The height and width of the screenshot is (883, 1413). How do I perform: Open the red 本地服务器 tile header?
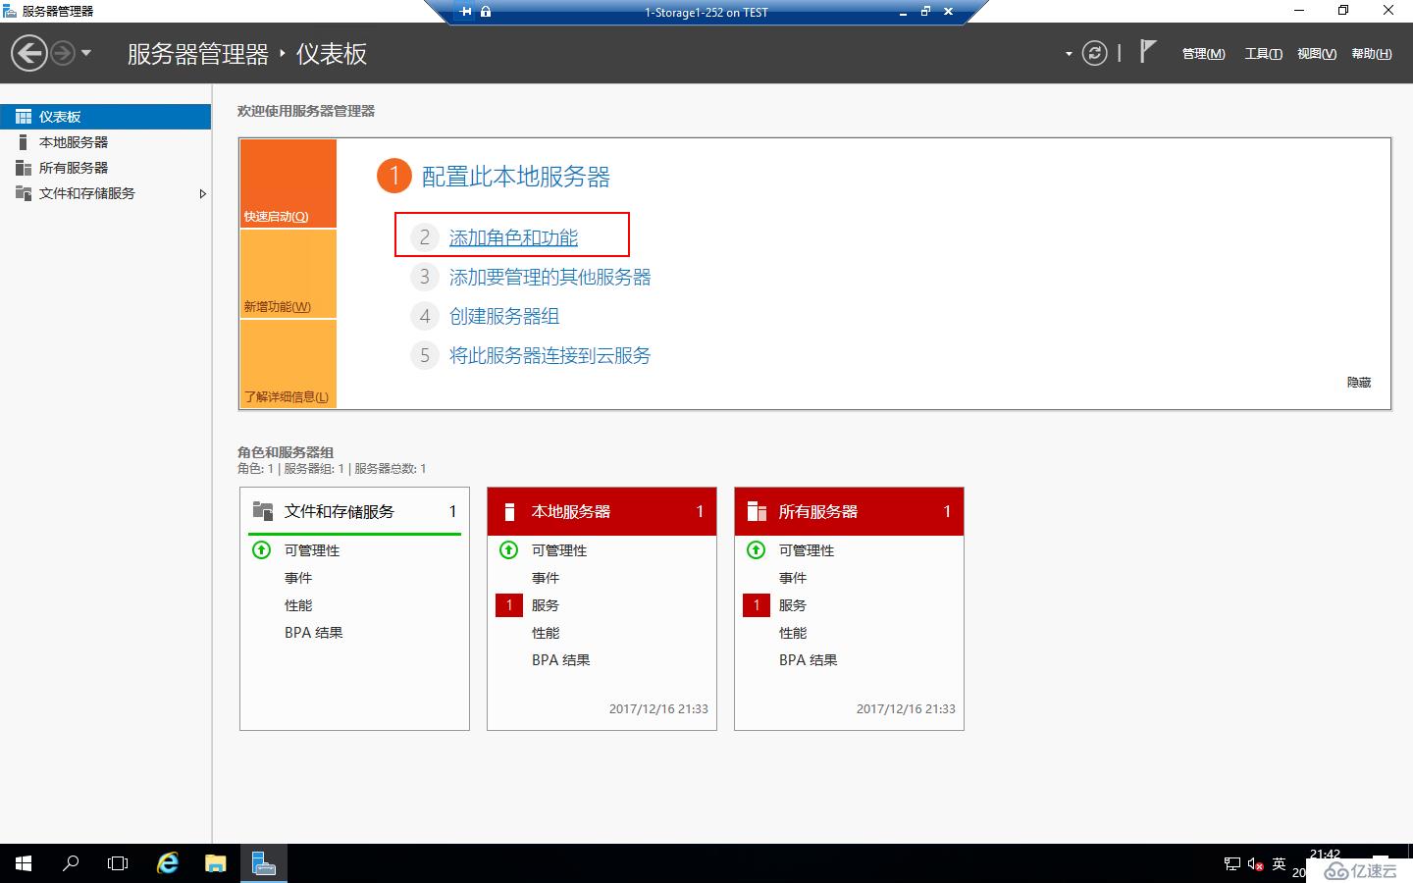pos(602,511)
